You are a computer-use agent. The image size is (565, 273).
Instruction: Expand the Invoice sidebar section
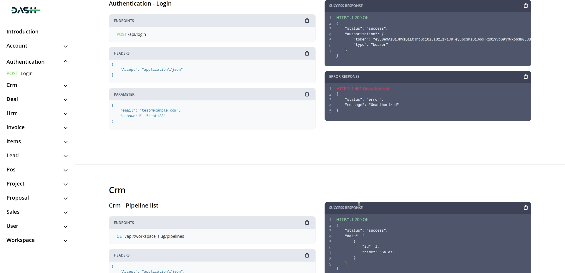[x=66, y=128]
